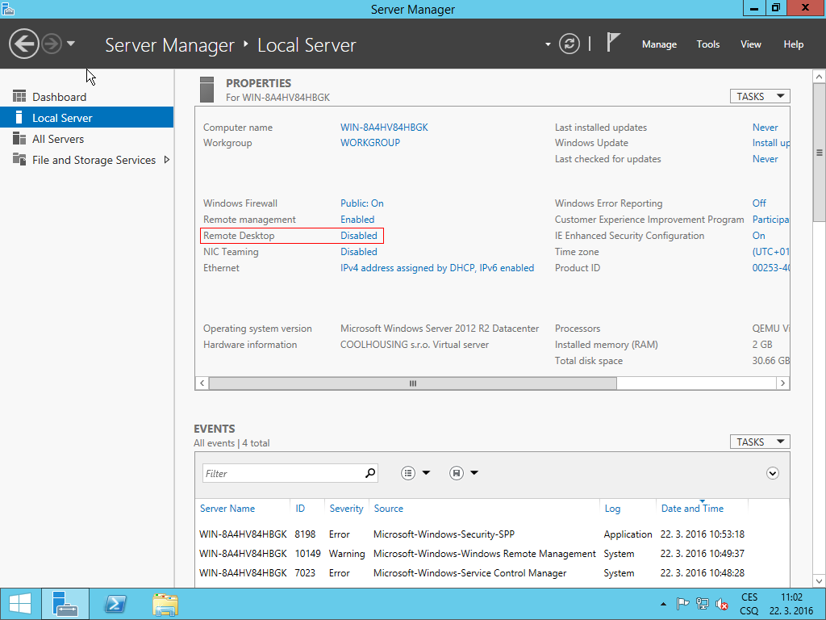Click the events query criteria list icon
The width and height of the screenshot is (826, 620).
[x=408, y=473]
